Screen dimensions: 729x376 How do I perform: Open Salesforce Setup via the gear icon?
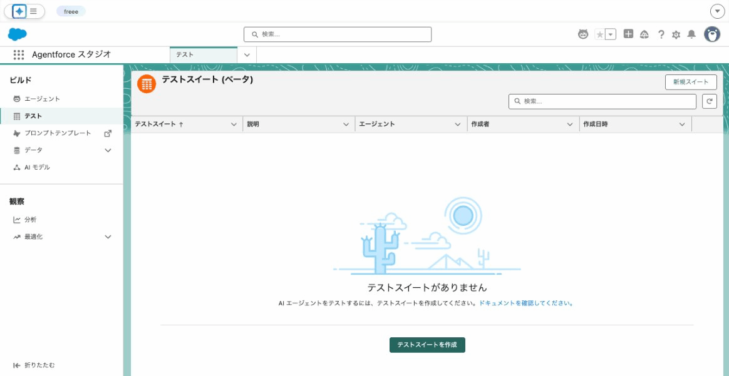pyautogui.click(x=676, y=34)
